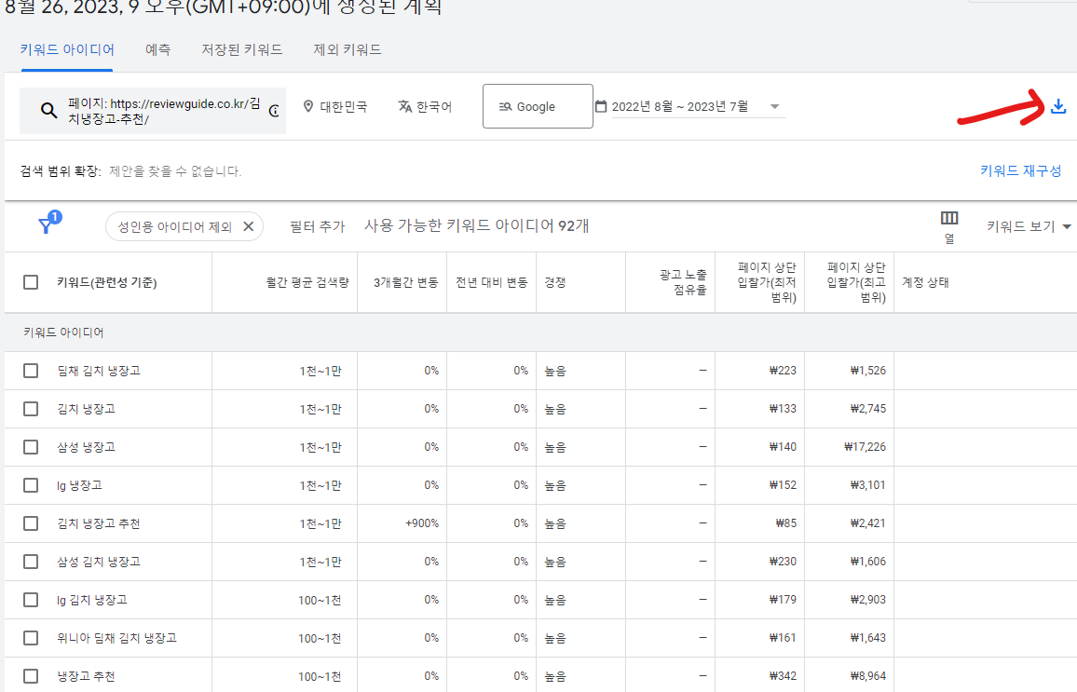Check the select-all keywords checkbox
Screen dimensions: 1077x692
click(30, 281)
